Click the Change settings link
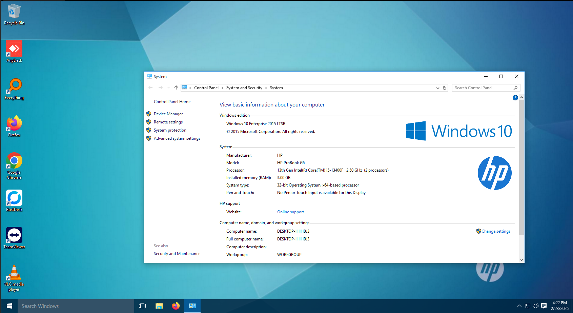 (x=496, y=231)
